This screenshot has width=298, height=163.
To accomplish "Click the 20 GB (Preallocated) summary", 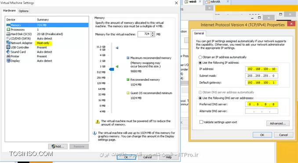I will point(50,34).
